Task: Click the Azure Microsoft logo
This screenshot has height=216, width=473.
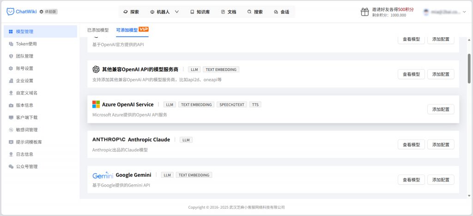Action: [x=96, y=105]
